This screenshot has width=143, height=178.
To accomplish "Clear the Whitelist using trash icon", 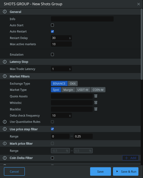I will 96,103.
